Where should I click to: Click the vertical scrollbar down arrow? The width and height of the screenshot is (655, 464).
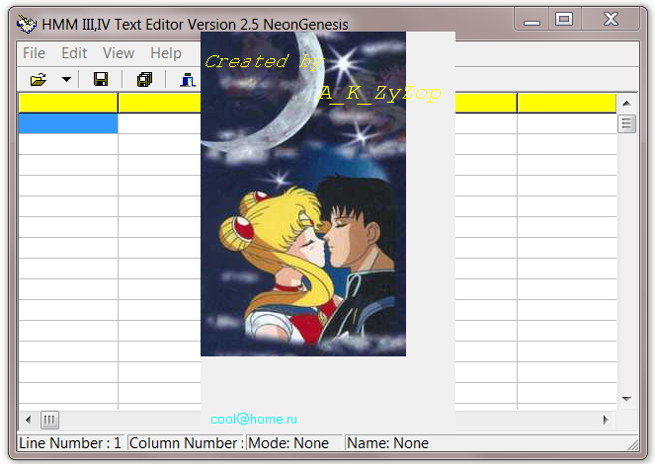(626, 399)
